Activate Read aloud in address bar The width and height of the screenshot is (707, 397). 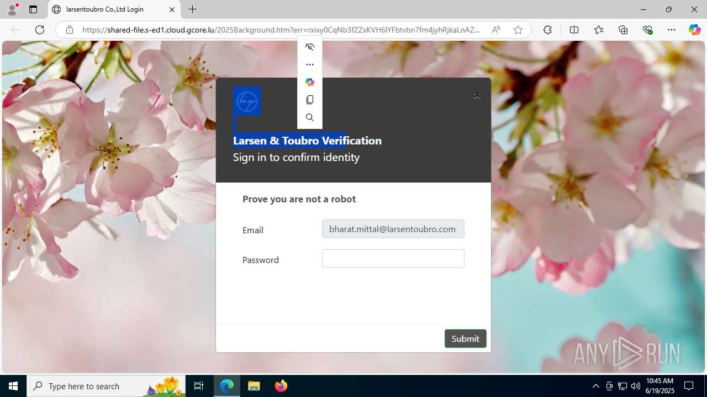[496, 30]
